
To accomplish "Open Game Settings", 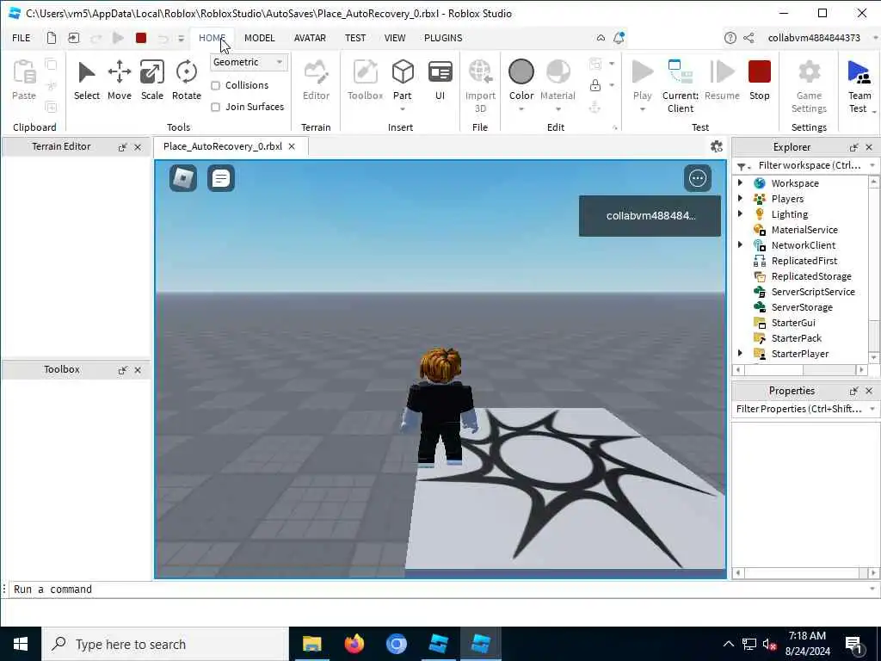I will [x=809, y=86].
